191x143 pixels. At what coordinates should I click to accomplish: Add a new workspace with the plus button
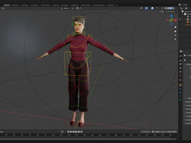tap(116, 5)
